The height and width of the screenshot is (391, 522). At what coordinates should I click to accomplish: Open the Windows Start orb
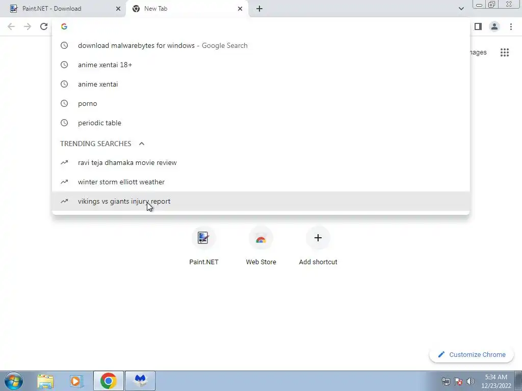(x=14, y=381)
